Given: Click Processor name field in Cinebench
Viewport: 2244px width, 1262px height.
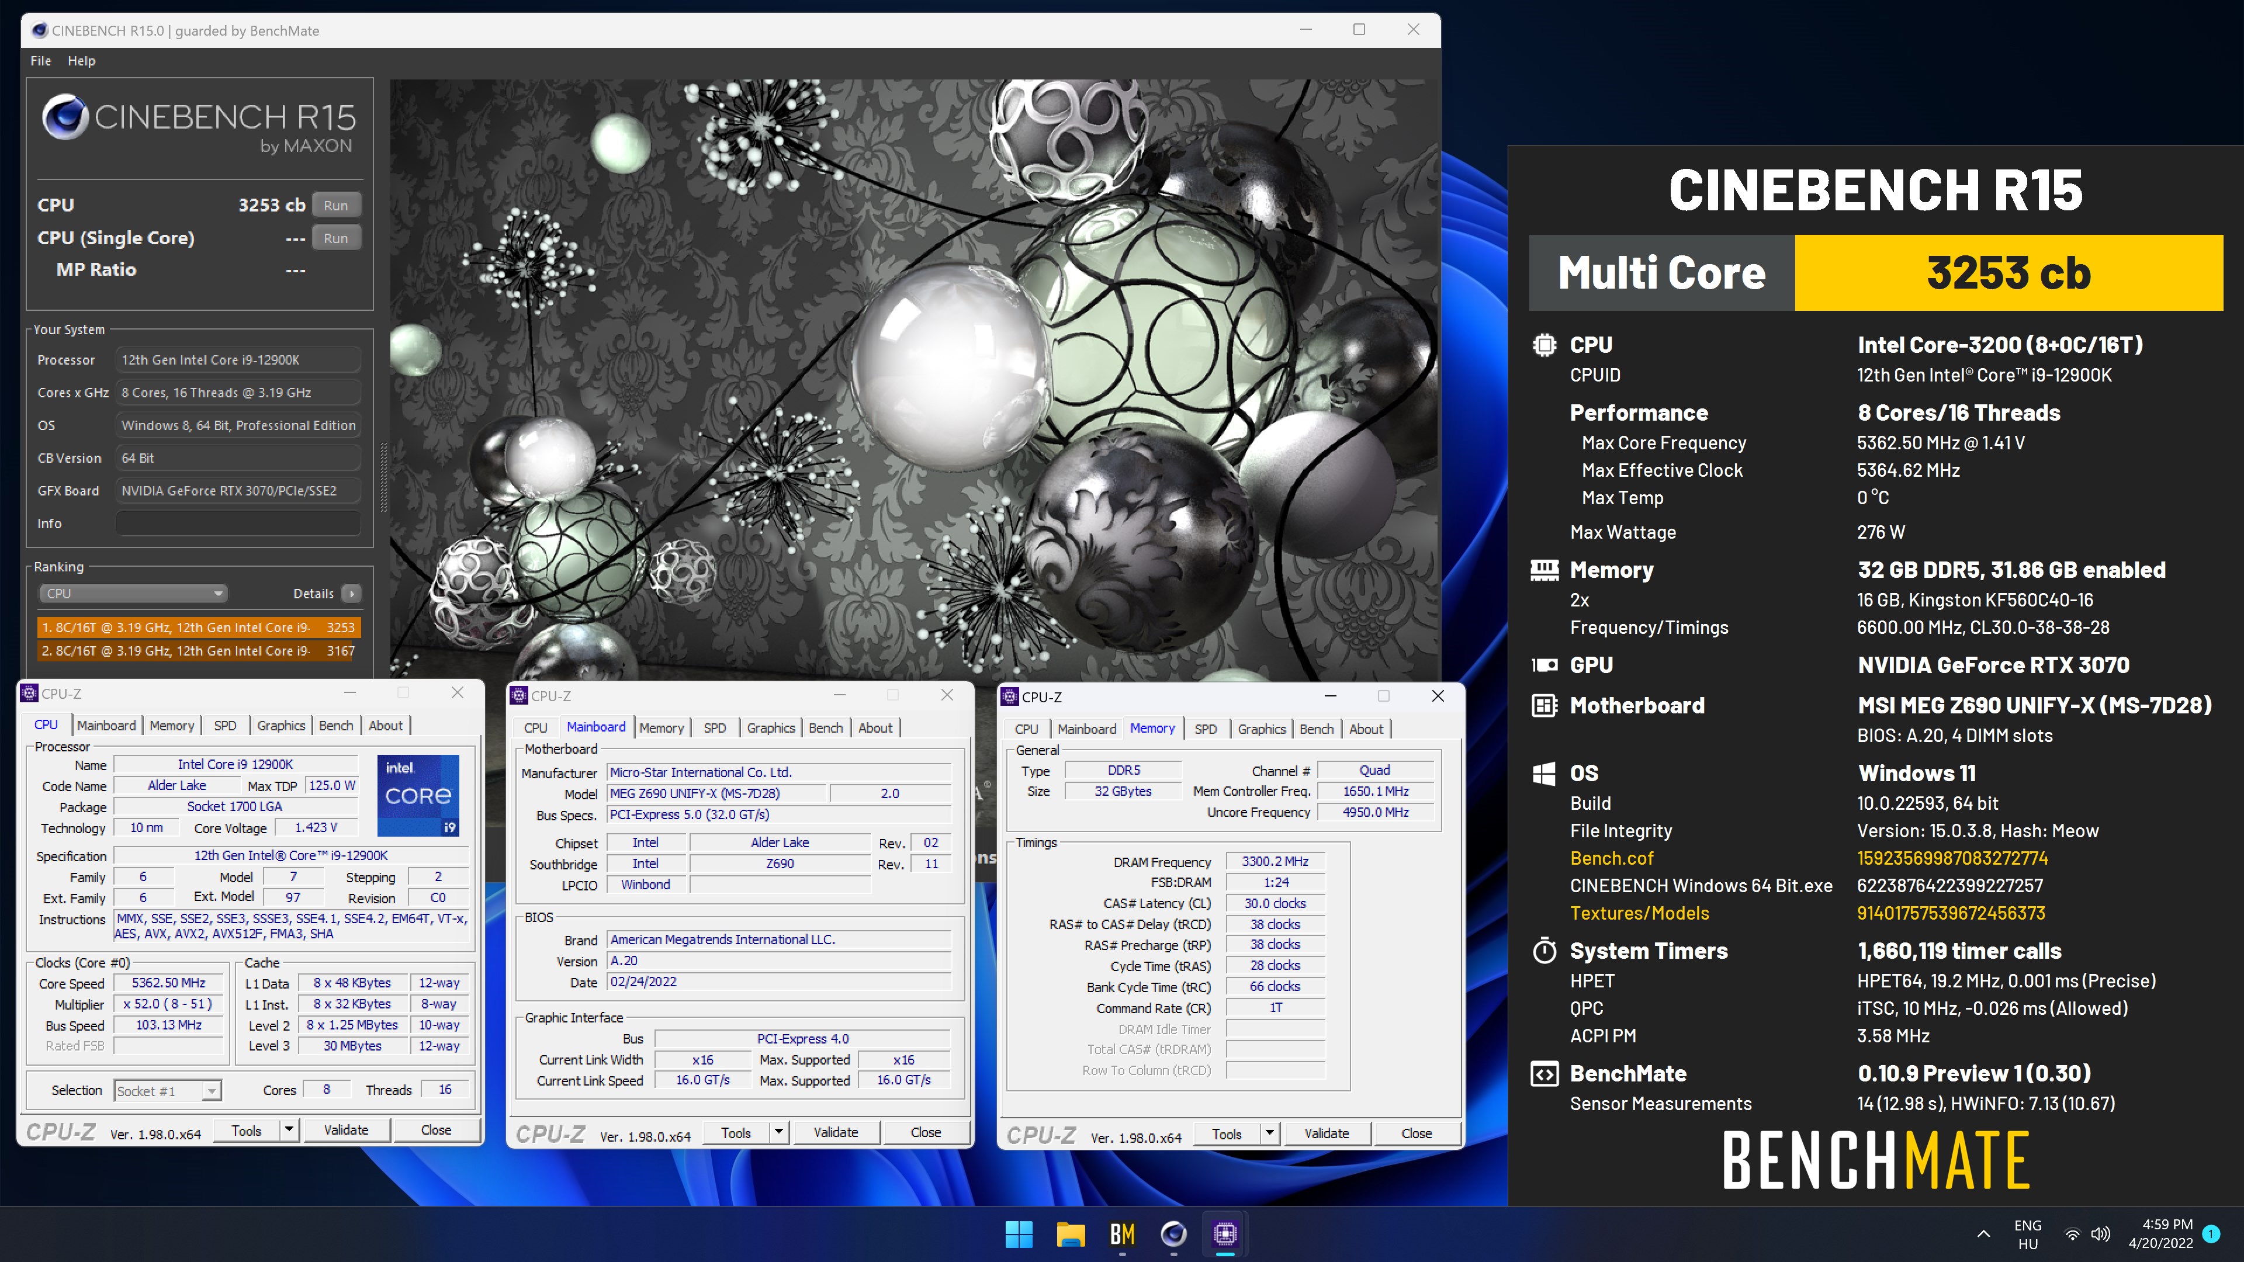Looking at the screenshot, I should pos(238,360).
